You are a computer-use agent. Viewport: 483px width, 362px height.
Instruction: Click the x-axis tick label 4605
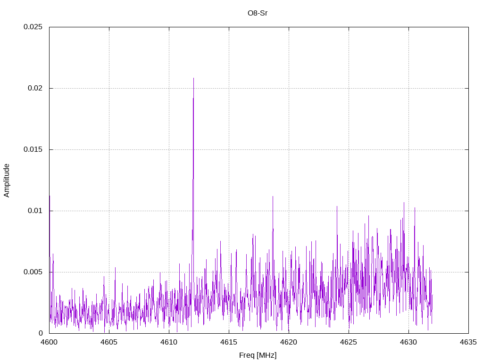109,342
